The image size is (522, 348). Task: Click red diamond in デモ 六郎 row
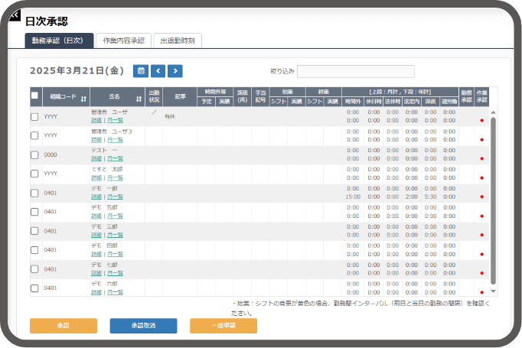[x=481, y=292]
